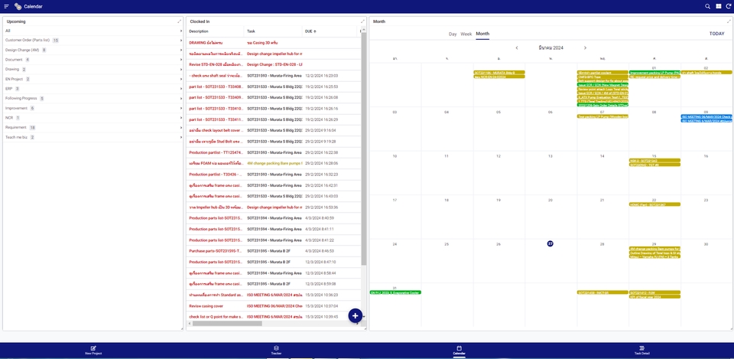
Task: Open SOT230942 event on 15
Action: [654, 165]
